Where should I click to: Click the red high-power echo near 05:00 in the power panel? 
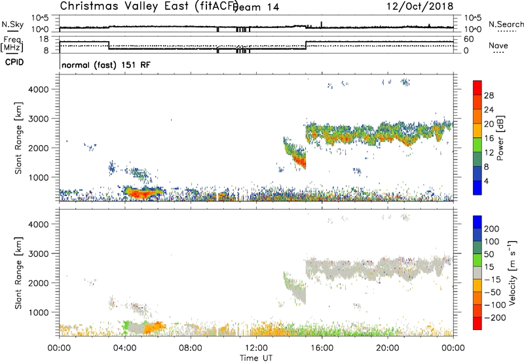142,193
